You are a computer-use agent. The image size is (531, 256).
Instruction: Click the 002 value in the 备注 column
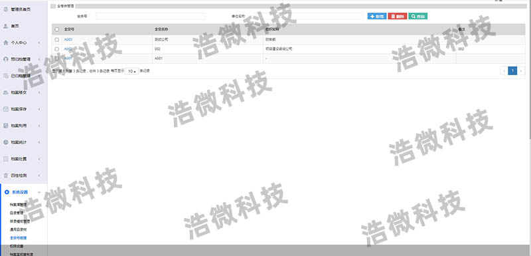[x=461, y=49]
